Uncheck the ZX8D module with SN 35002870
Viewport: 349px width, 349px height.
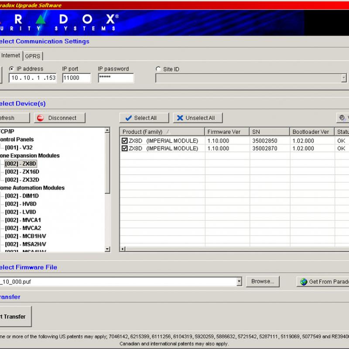pyautogui.click(x=124, y=148)
